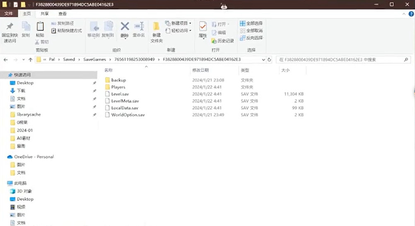This screenshot has width=415, height=226.
Task: Click the Edit (编辑) ribbon item
Action: click(x=219, y=33)
